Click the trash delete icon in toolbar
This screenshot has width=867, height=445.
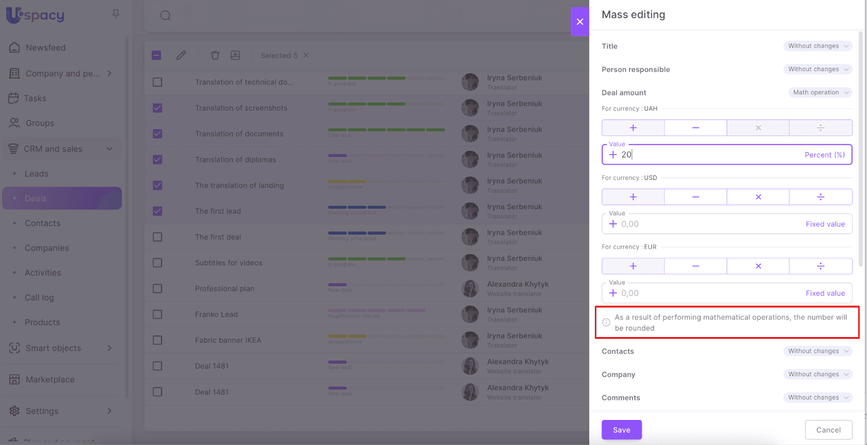pos(215,55)
